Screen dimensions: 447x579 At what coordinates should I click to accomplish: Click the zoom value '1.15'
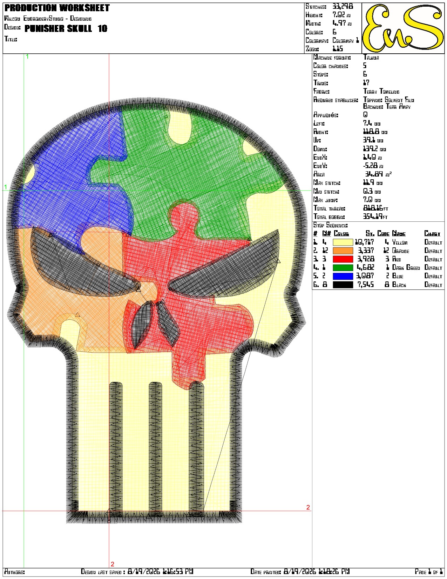338,49
